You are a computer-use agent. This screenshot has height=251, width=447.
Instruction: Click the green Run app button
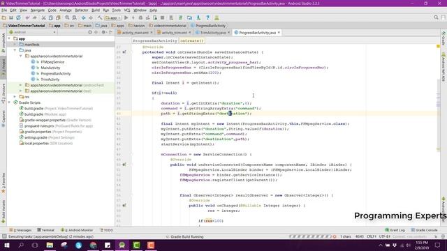tap(126, 17)
